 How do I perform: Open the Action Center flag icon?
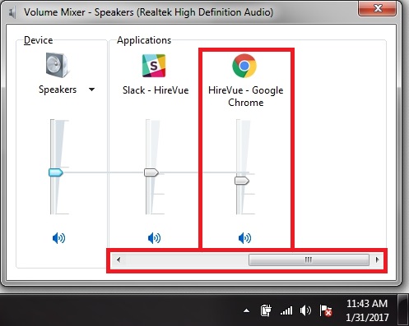coord(326,311)
